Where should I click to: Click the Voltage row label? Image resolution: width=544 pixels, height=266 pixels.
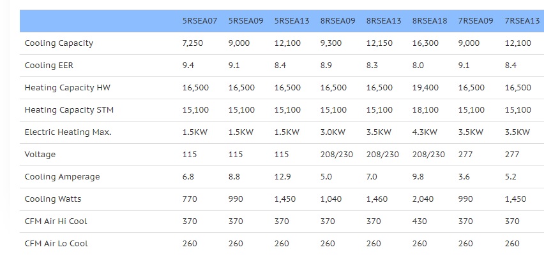point(40,155)
